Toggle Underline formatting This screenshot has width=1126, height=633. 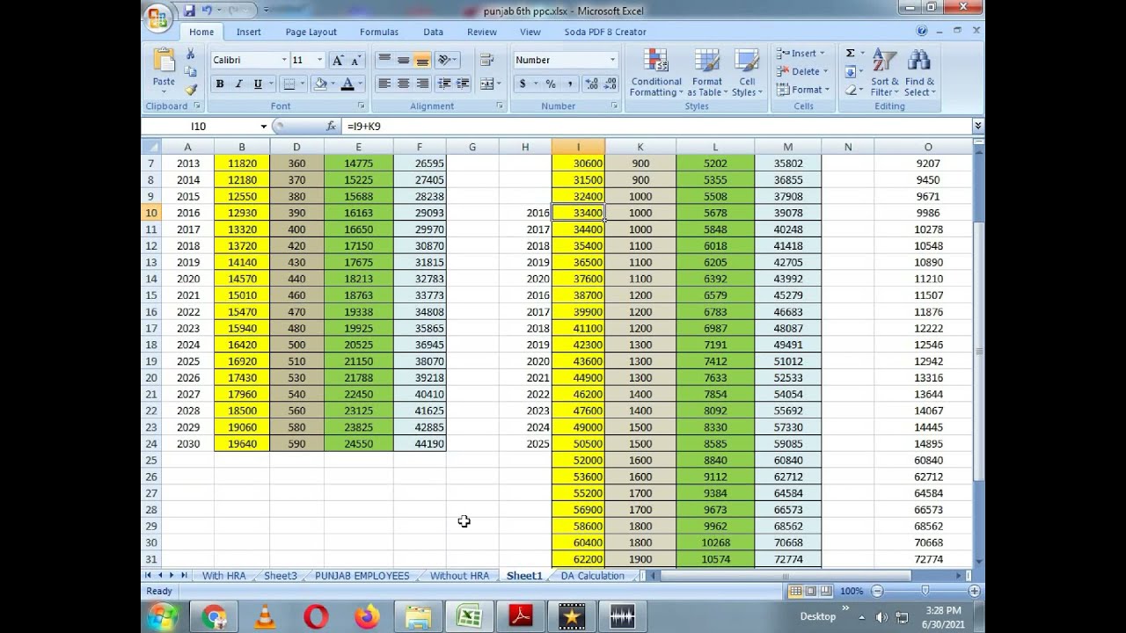(258, 84)
